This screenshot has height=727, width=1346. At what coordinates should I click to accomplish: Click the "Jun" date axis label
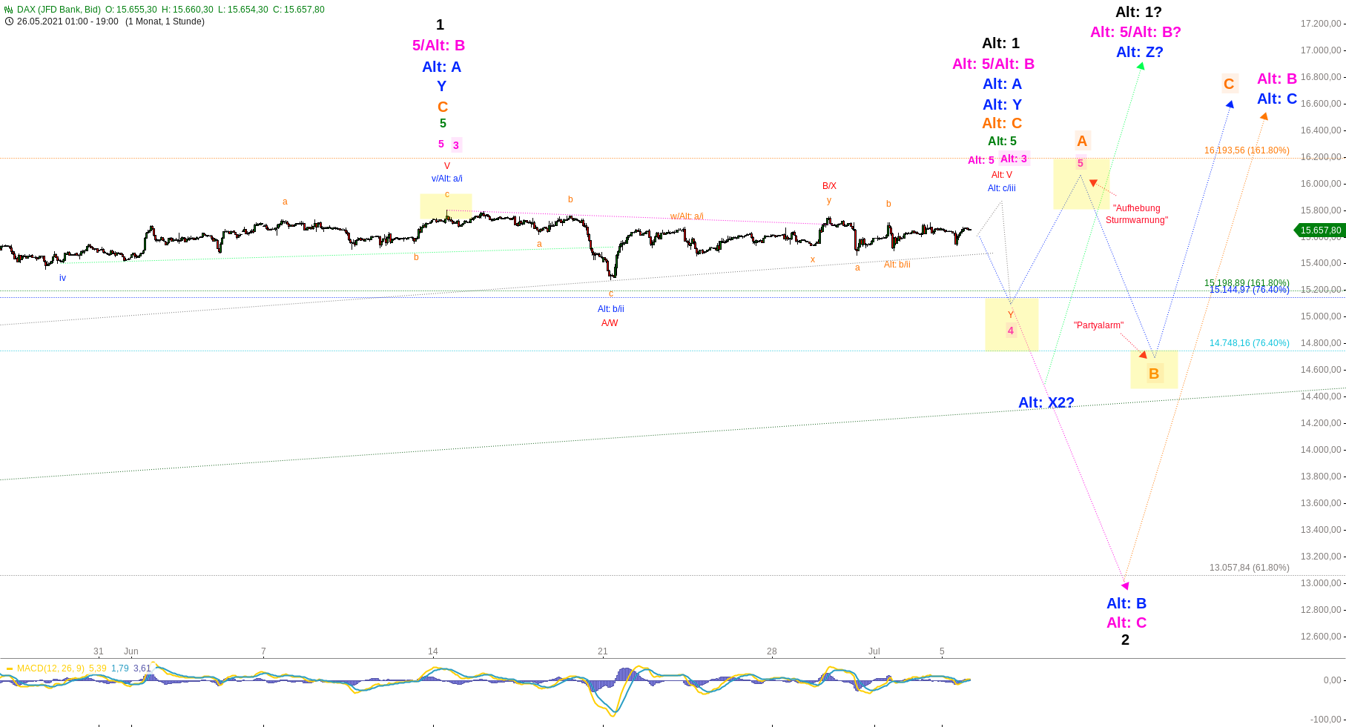click(x=131, y=651)
